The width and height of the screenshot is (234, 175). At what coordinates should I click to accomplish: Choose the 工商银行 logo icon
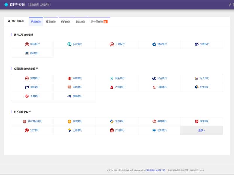(112, 44)
